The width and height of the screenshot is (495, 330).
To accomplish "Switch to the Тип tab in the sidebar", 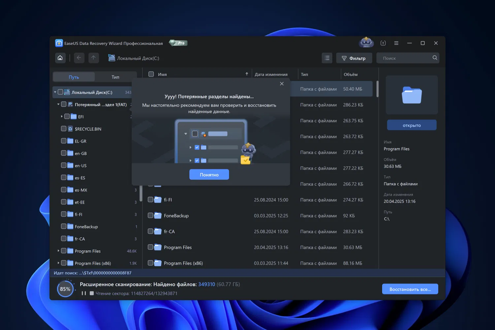I will pyautogui.click(x=115, y=77).
